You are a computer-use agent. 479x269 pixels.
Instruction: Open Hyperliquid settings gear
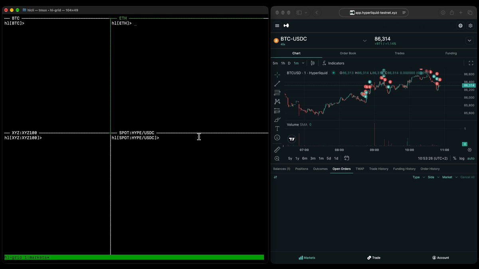[x=470, y=26]
